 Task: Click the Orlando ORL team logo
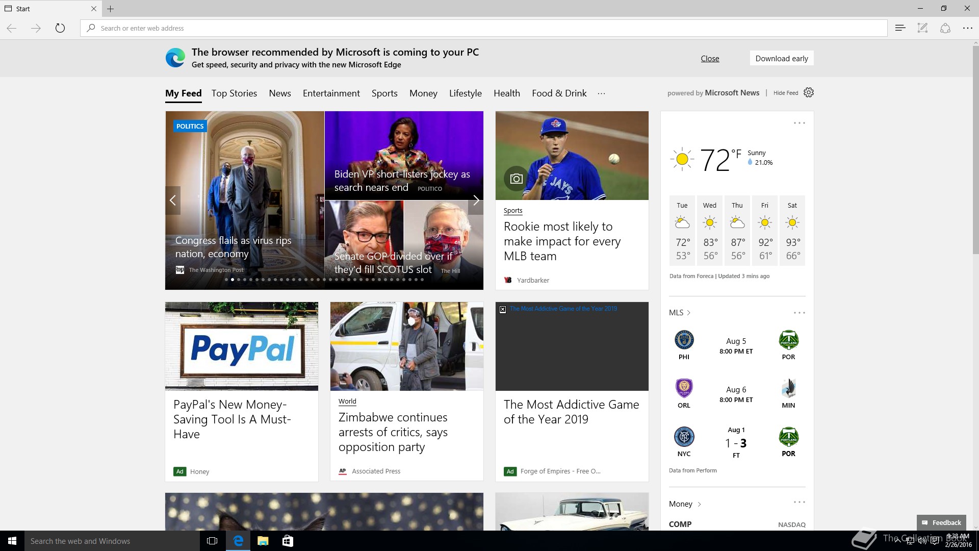(x=684, y=388)
